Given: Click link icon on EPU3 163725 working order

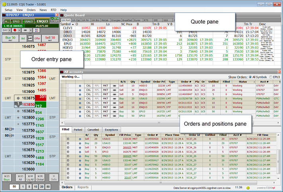Looking at the screenshot, I should pyautogui.click(x=114, y=112).
